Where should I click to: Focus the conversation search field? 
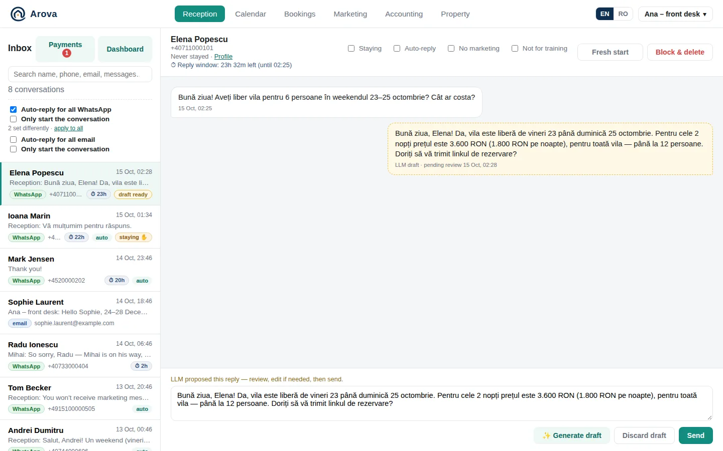pos(80,74)
